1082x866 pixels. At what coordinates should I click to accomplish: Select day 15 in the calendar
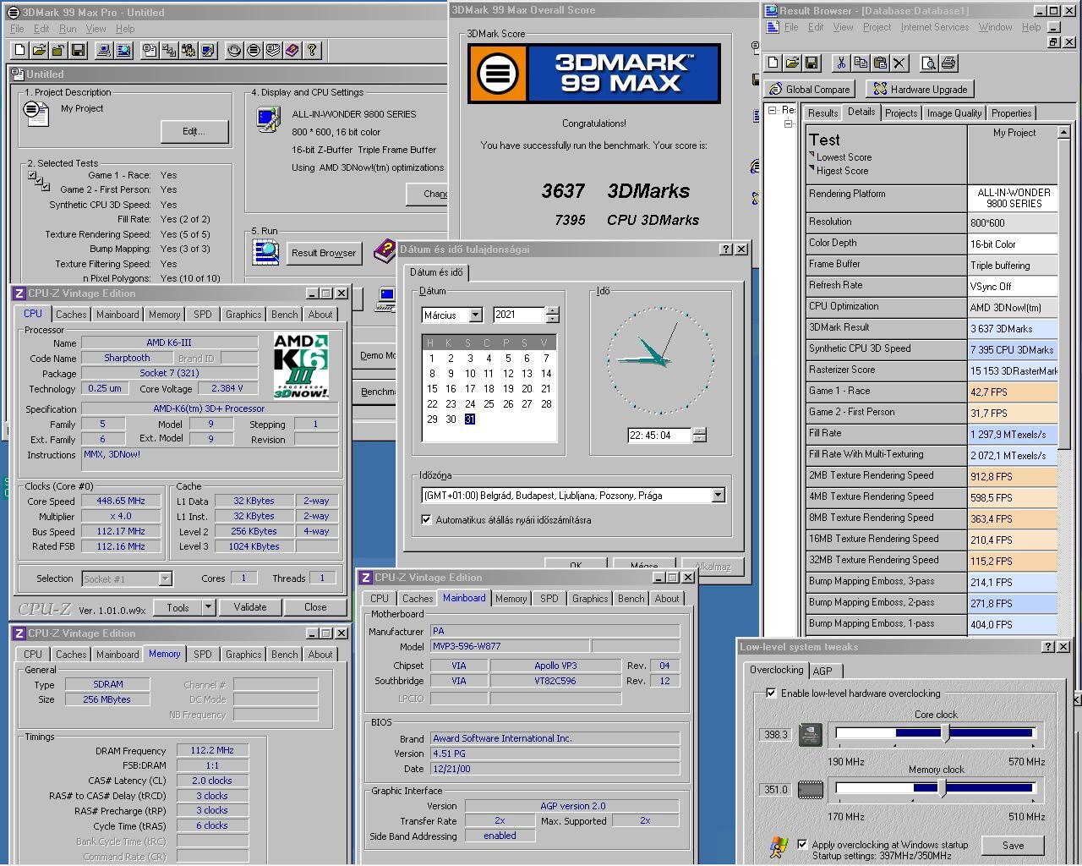432,388
